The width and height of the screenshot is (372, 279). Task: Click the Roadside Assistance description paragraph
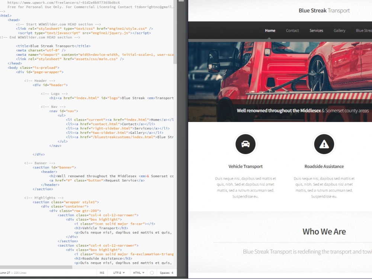pos(324,187)
